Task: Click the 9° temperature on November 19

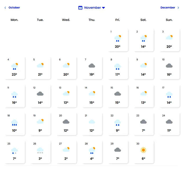Action: [40, 131]
